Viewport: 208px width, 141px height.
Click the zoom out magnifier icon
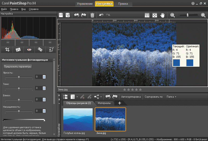[172, 15]
